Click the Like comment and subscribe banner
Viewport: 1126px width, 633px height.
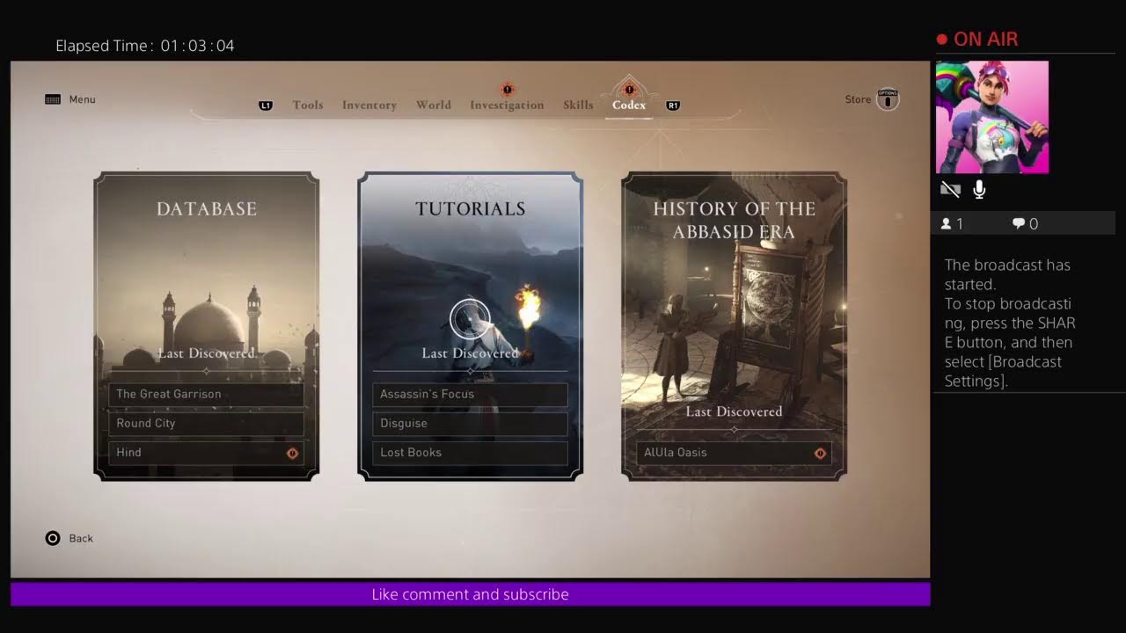click(x=470, y=594)
